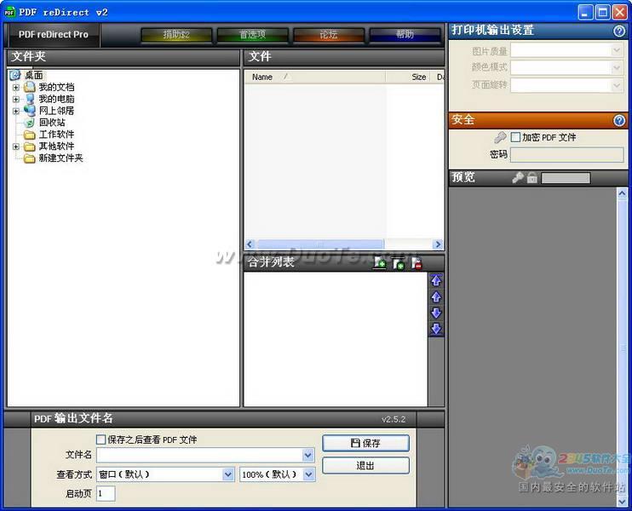
Task: Click the key icon in 预览 header
Action: 518,177
